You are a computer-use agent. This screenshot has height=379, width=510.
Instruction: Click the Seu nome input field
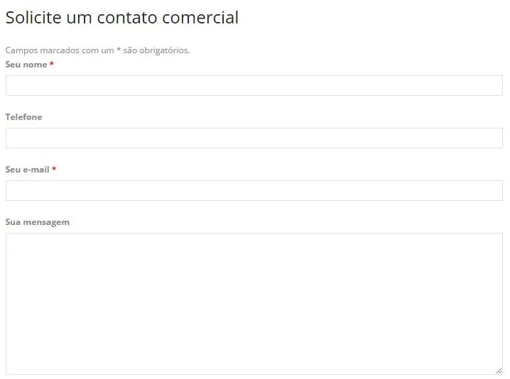[254, 85]
